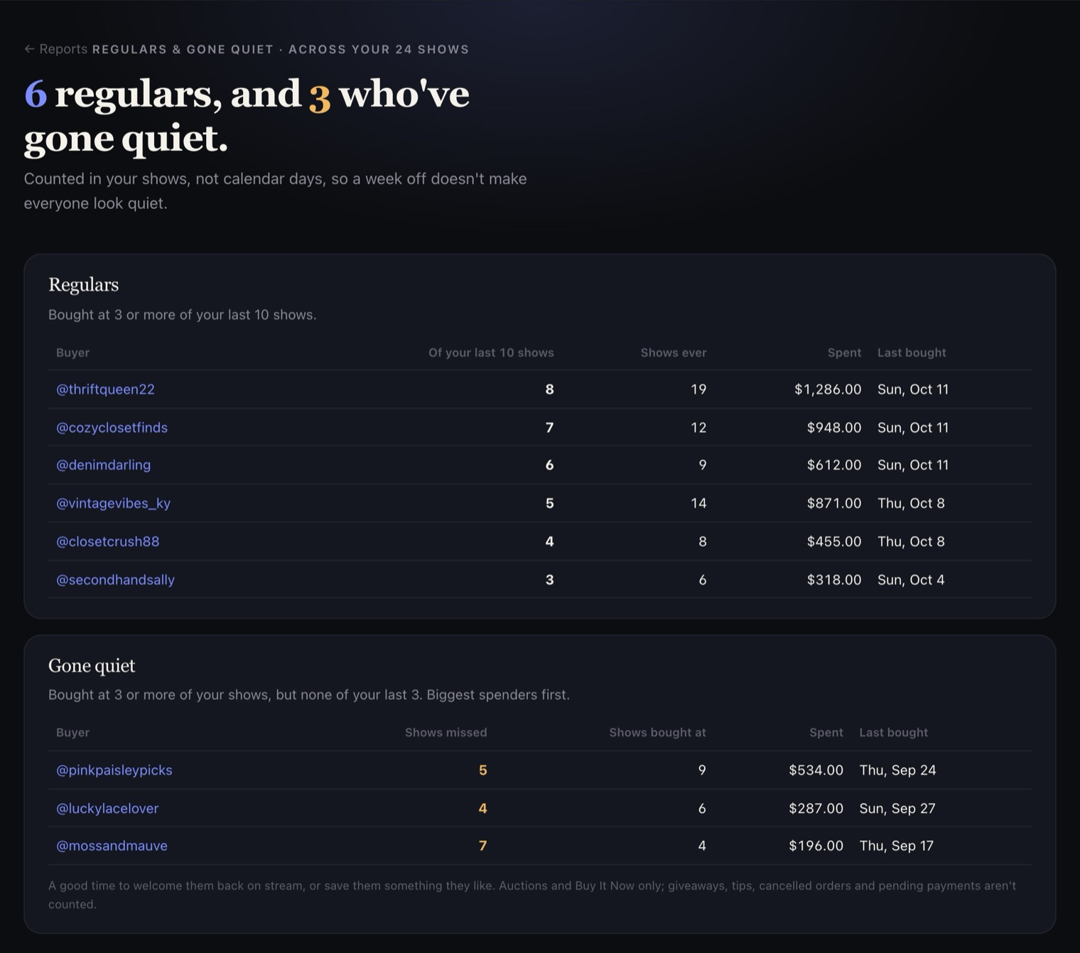Open buyer @secondhandsally
The height and width of the screenshot is (953, 1080).
coord(115,580)
